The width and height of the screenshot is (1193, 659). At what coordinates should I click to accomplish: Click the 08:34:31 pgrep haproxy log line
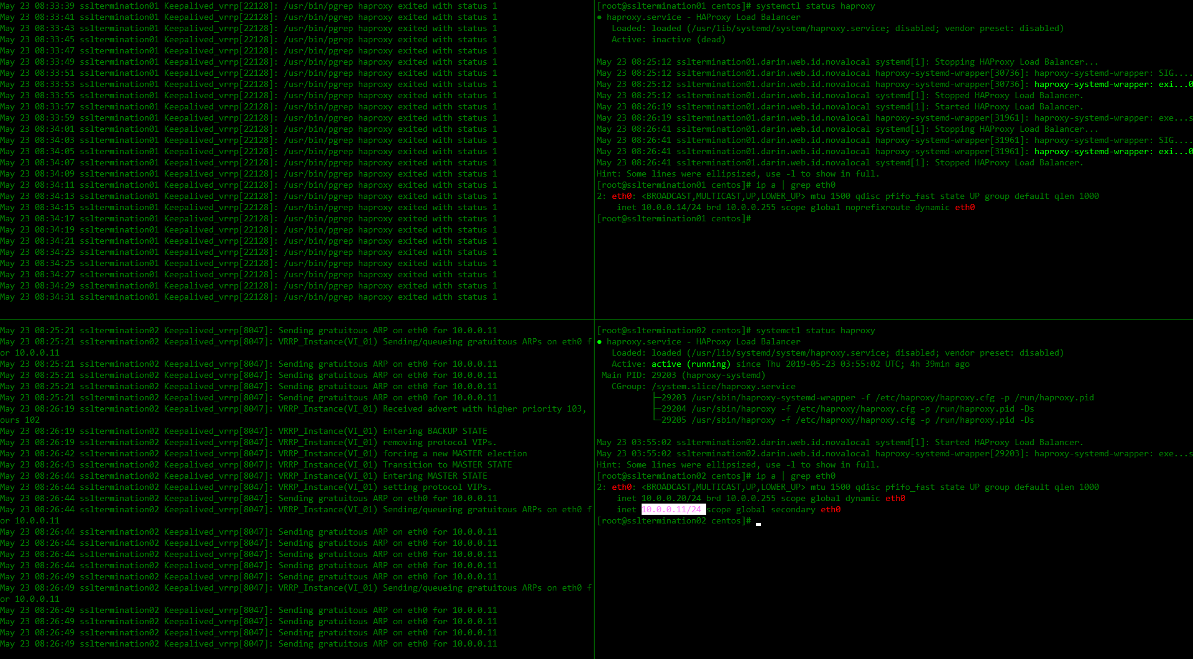pos(249,297)
